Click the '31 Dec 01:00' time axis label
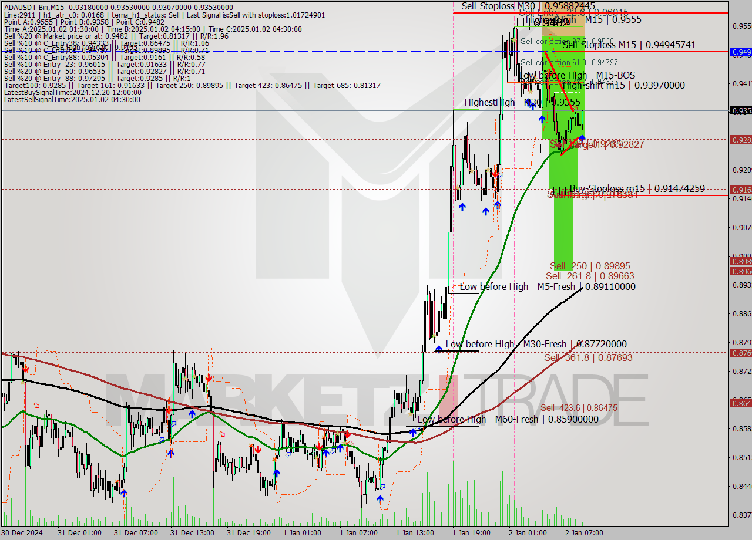Viewport: 752px width, 540px height. [x=79, y=533]
